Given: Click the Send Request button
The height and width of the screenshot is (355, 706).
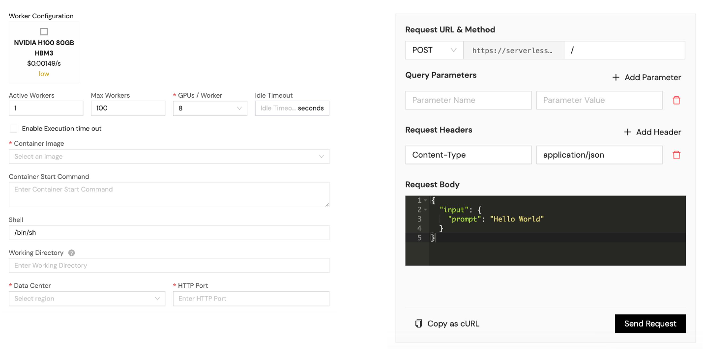Looking at the screenshot, I should click(650, 324).
